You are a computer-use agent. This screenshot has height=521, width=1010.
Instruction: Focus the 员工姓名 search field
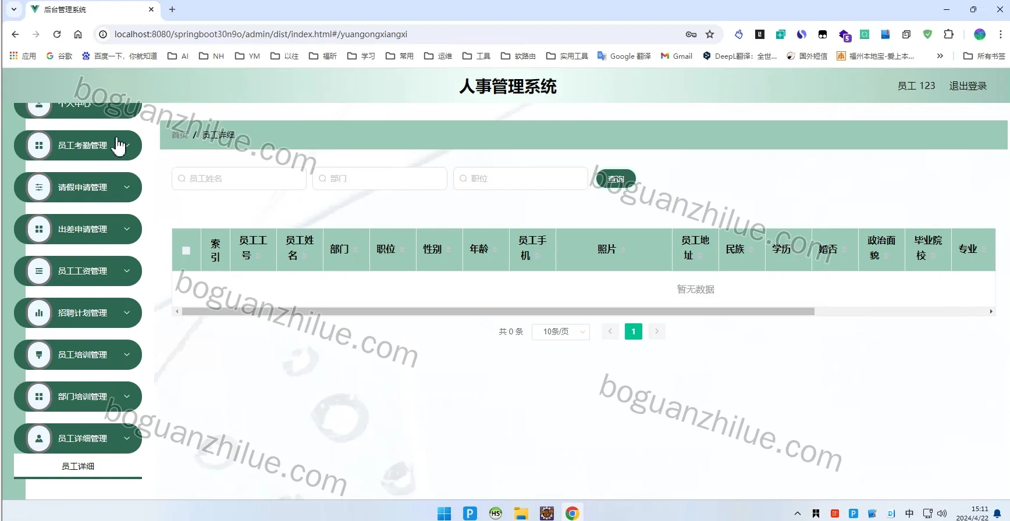(239, 179)
